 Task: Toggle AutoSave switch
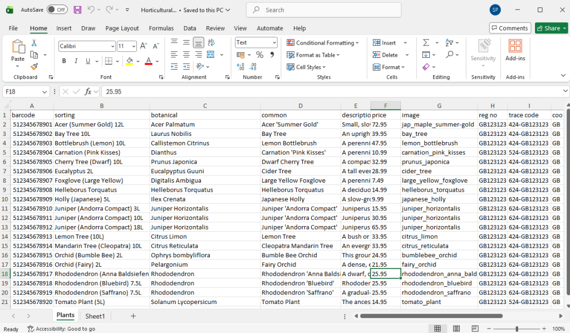pyautogui.click(x=57, y=10)
